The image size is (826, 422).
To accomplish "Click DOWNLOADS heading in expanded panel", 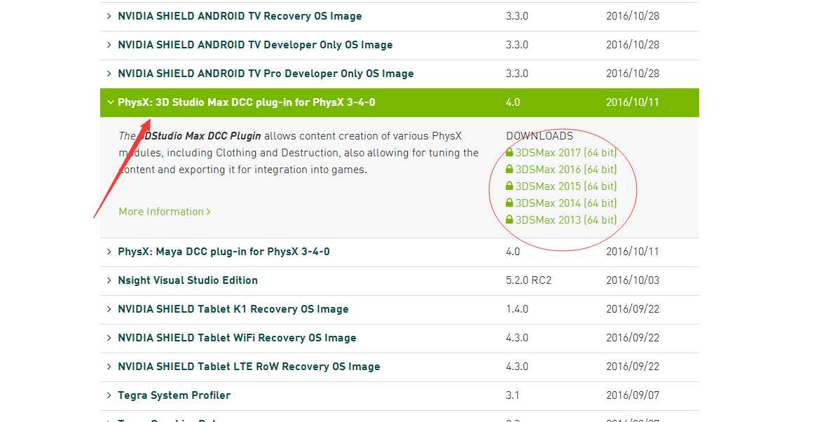I will tap(539, 136).
